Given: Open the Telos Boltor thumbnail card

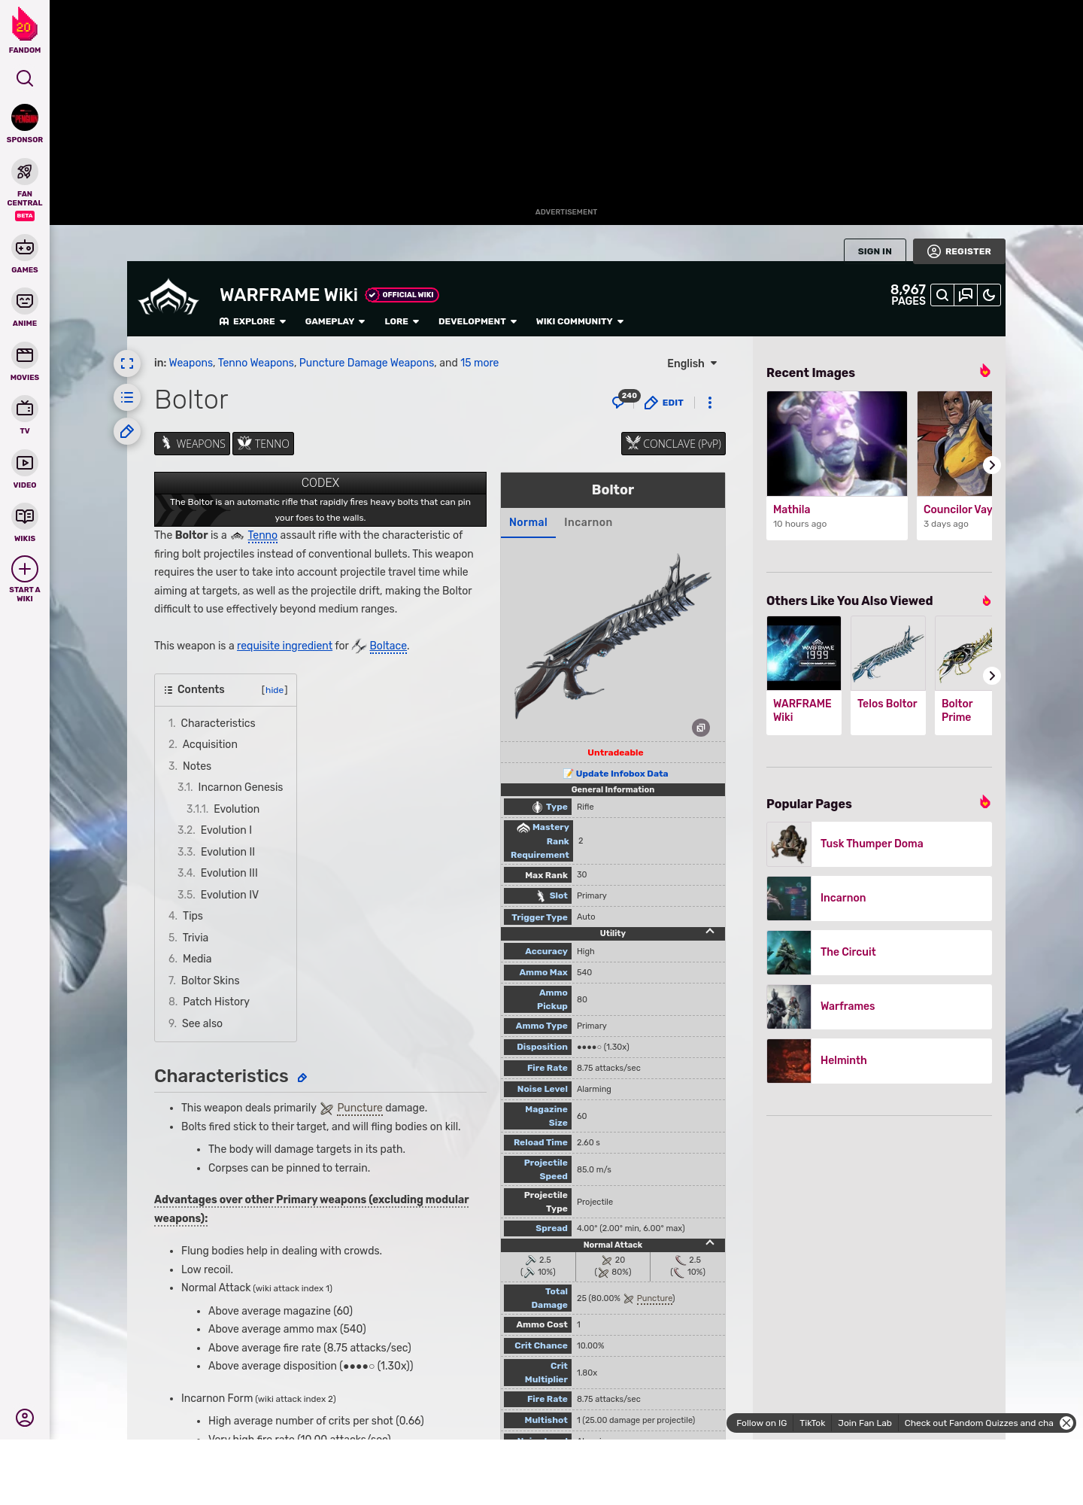Looking at the screenshot, I should coord(888,675).
